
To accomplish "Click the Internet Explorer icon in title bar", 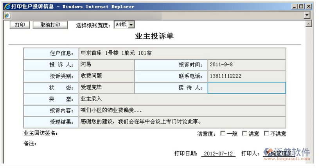I will coord(7,7).
